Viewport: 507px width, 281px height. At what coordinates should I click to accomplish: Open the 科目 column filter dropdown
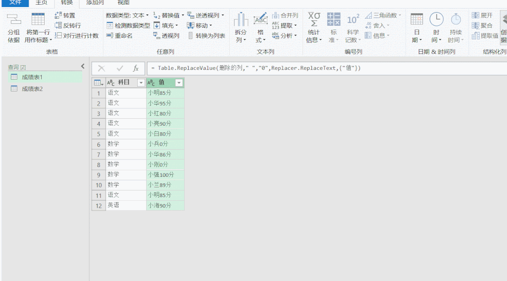point(141,83)
